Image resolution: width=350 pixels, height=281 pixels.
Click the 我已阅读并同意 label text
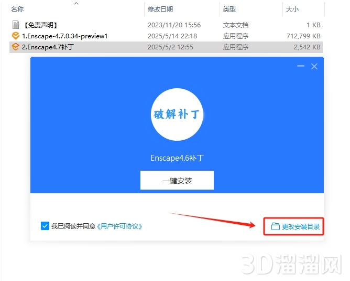point(73,226)
